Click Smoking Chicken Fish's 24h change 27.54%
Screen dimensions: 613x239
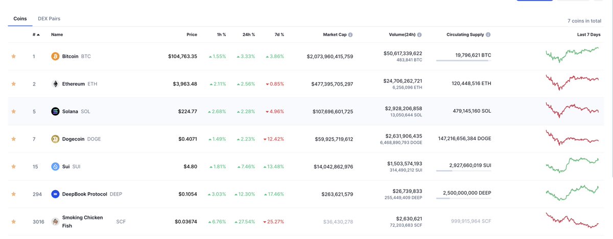[246, 222]
